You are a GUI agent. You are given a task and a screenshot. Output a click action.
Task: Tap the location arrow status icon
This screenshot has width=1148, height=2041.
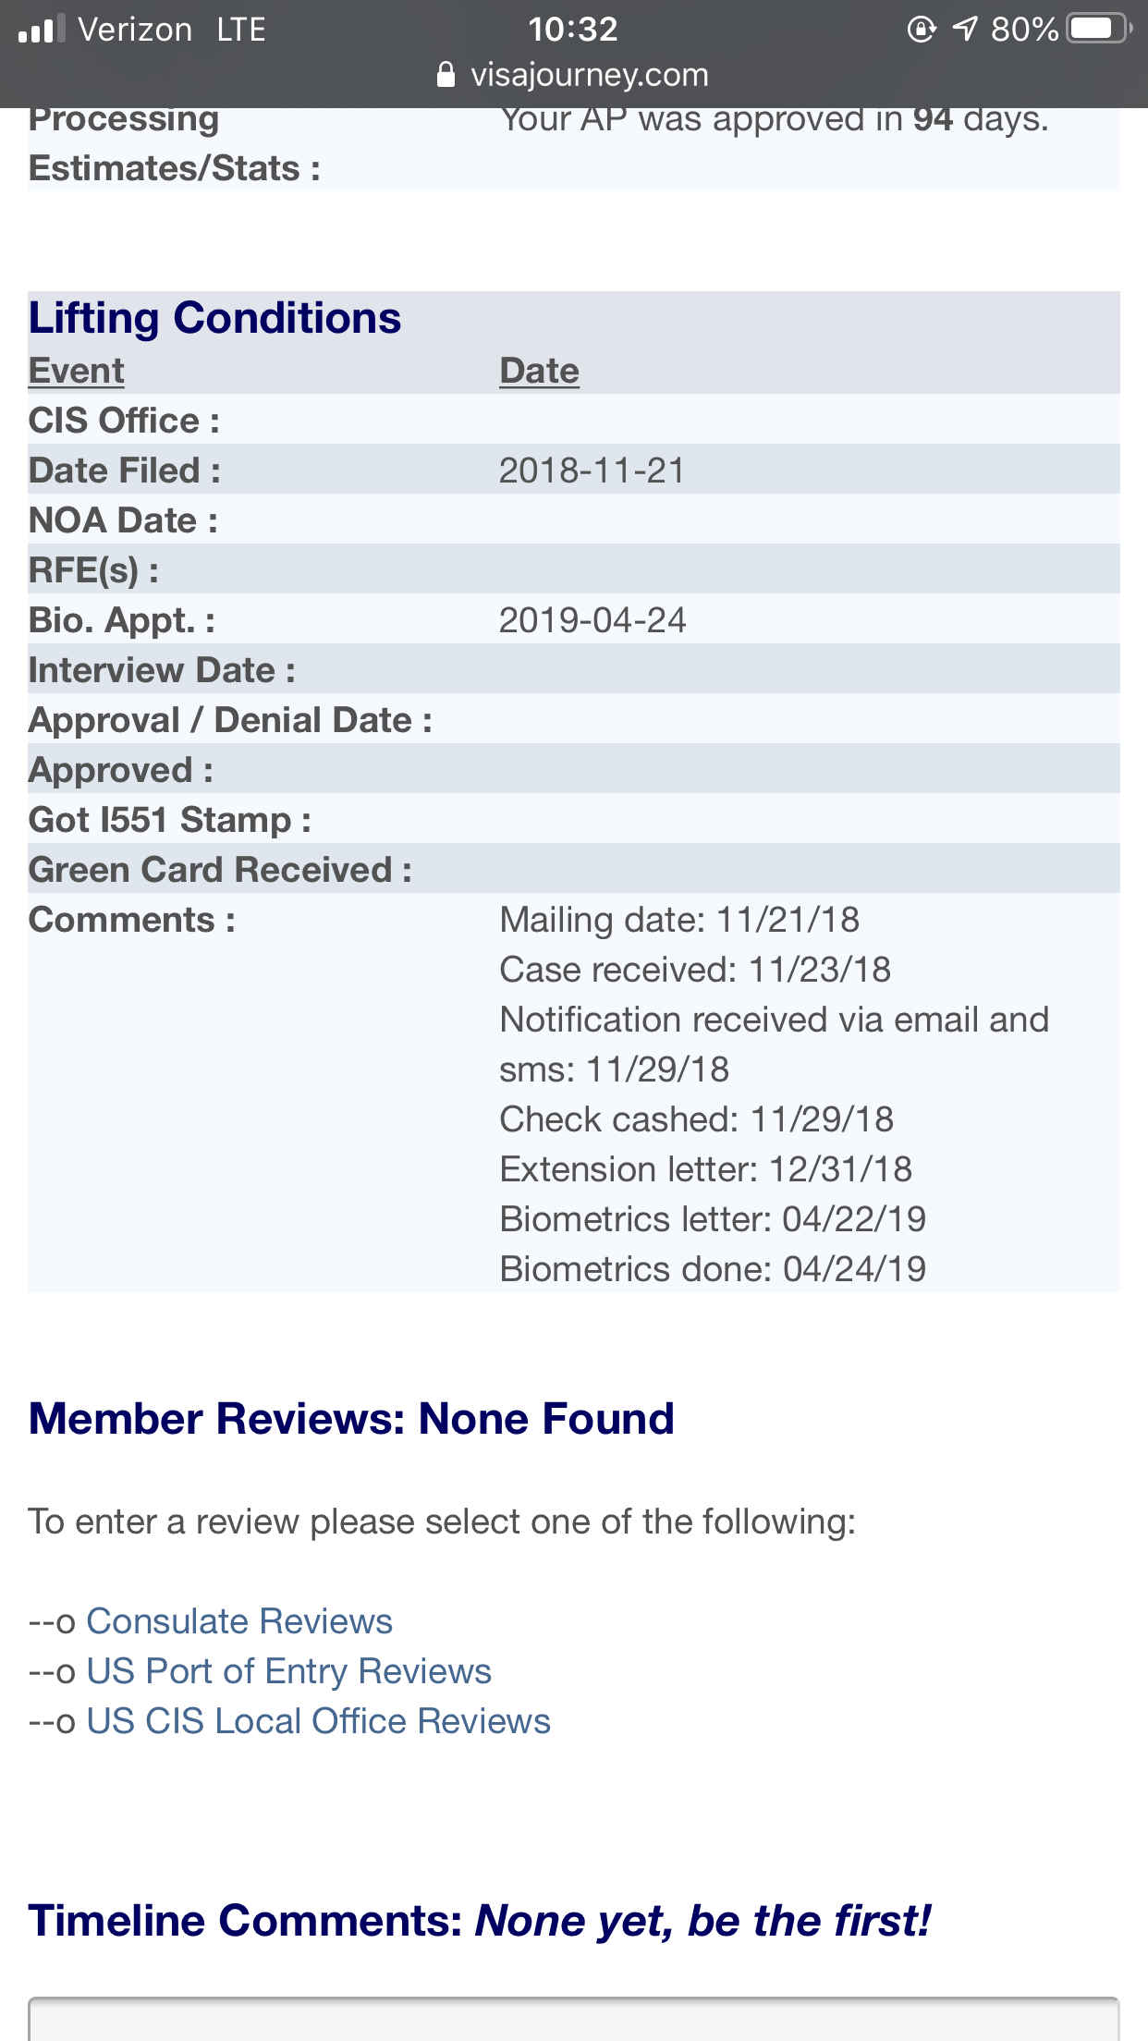(964, 29)
